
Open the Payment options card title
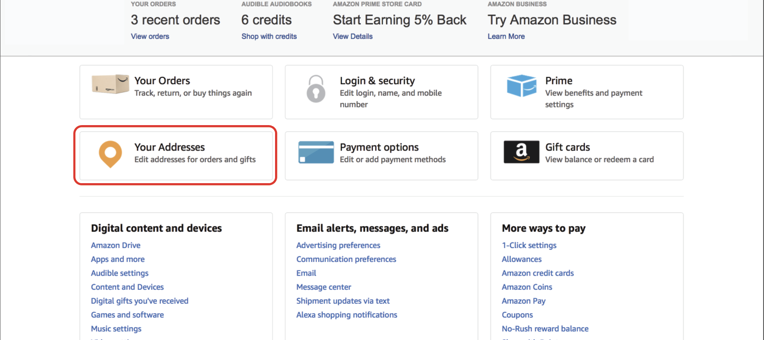coord(379,147)
